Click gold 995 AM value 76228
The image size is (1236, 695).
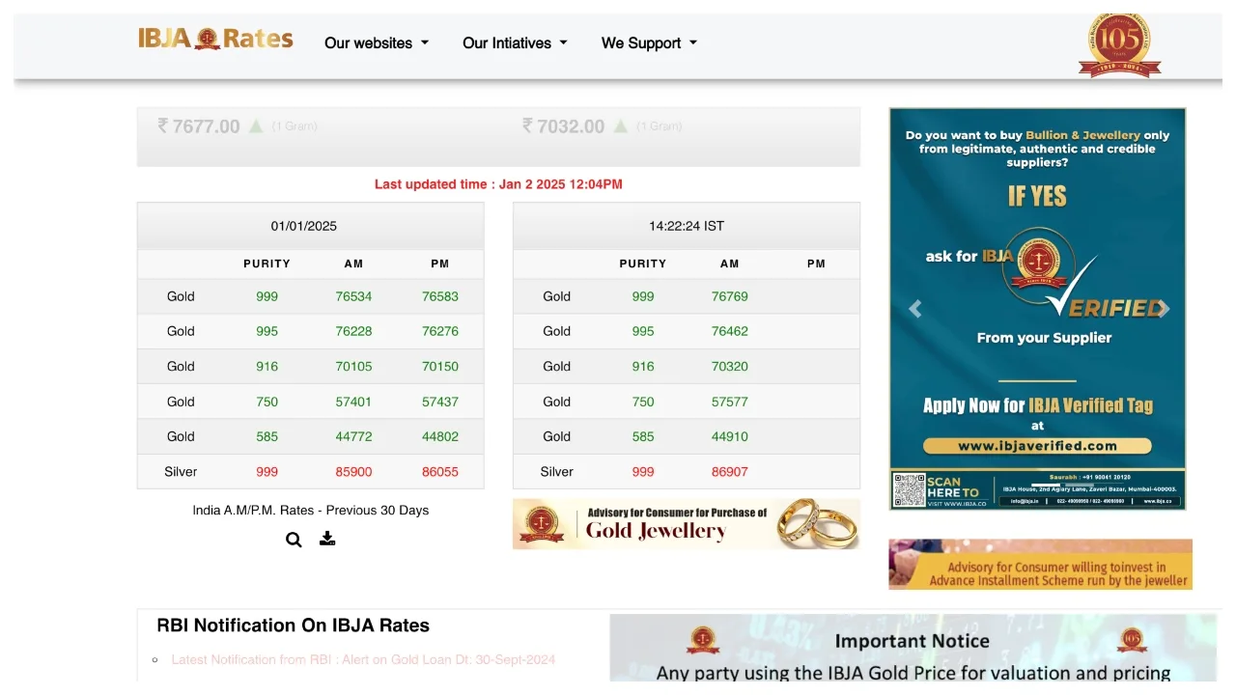point(353,331)
